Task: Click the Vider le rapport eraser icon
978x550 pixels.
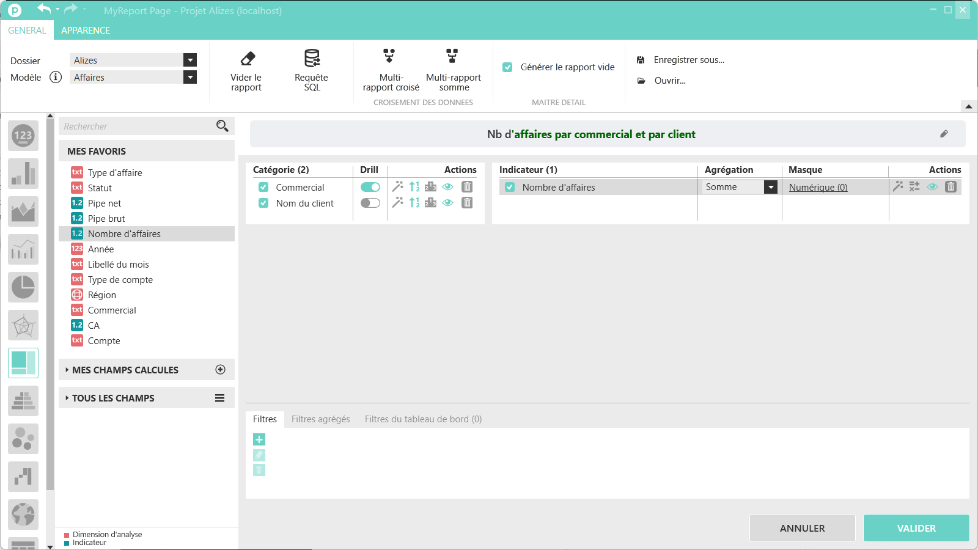Action: coord(247,59)
